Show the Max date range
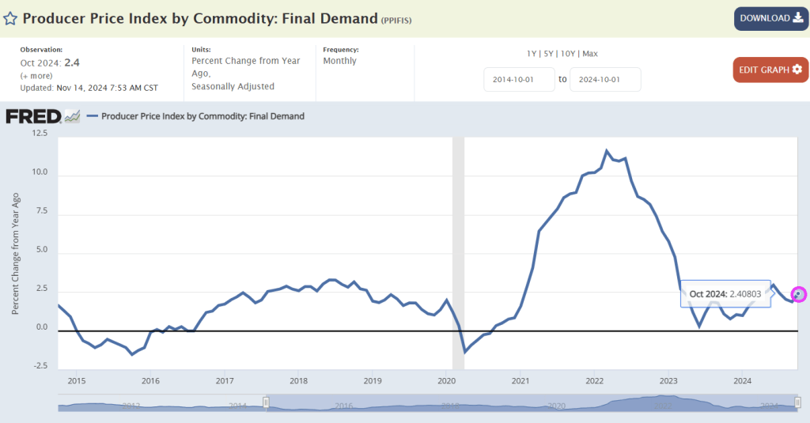The height and width of the screenshot is (423, 810). pyautogui.click(x=590, y=53)
